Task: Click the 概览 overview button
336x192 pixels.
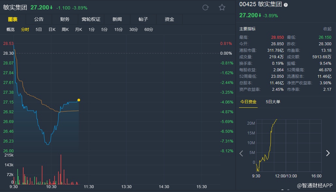Action: point(10,30)
